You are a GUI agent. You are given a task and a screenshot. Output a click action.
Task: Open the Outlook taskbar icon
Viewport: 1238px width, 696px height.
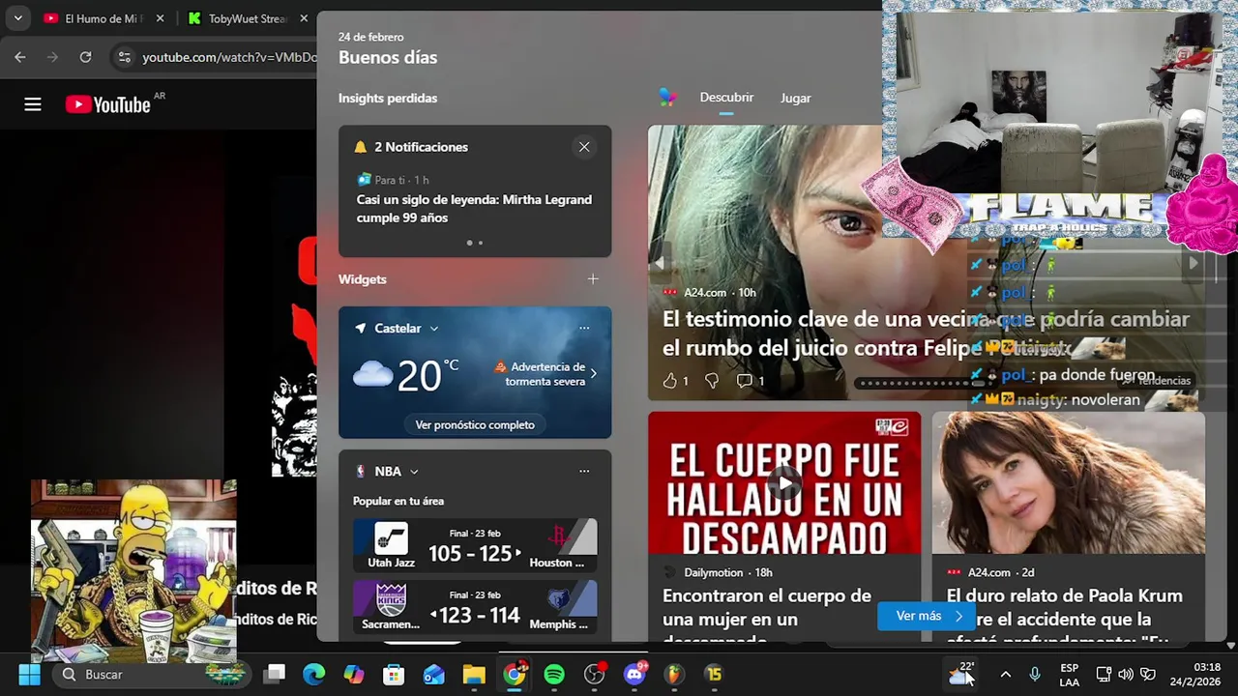tap(434, 674)
